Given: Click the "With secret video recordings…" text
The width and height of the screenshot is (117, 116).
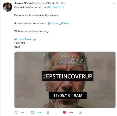Looking at the screenshot, I should 33,31.
